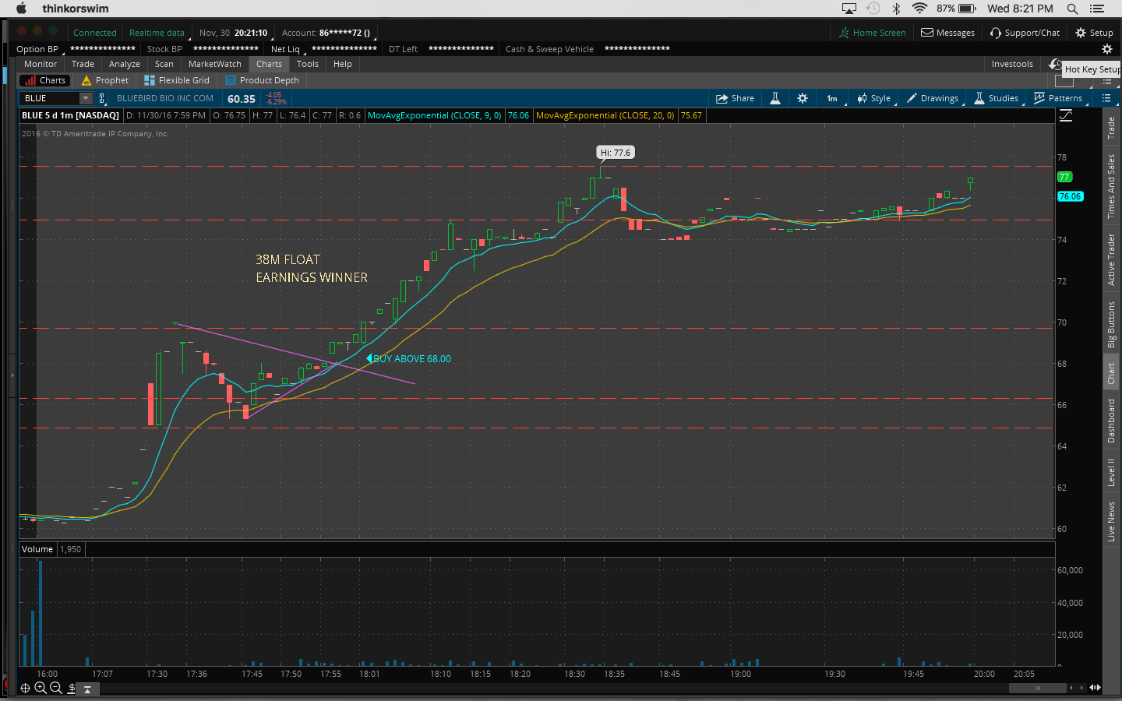Zoom out using the magnifier minus icon
1122x701 pixels.
pos(56,688)
